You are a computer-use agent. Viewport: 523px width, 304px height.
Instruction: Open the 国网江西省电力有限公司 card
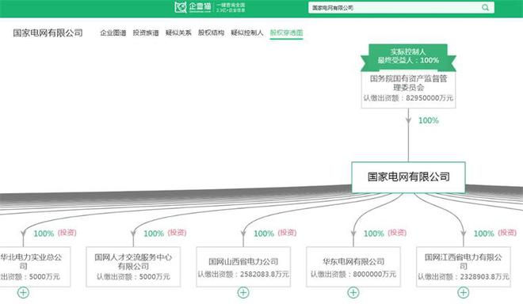pyautogui.click(x=464, y=267)
